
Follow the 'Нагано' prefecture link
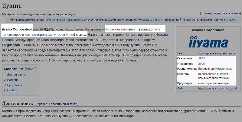162,35
